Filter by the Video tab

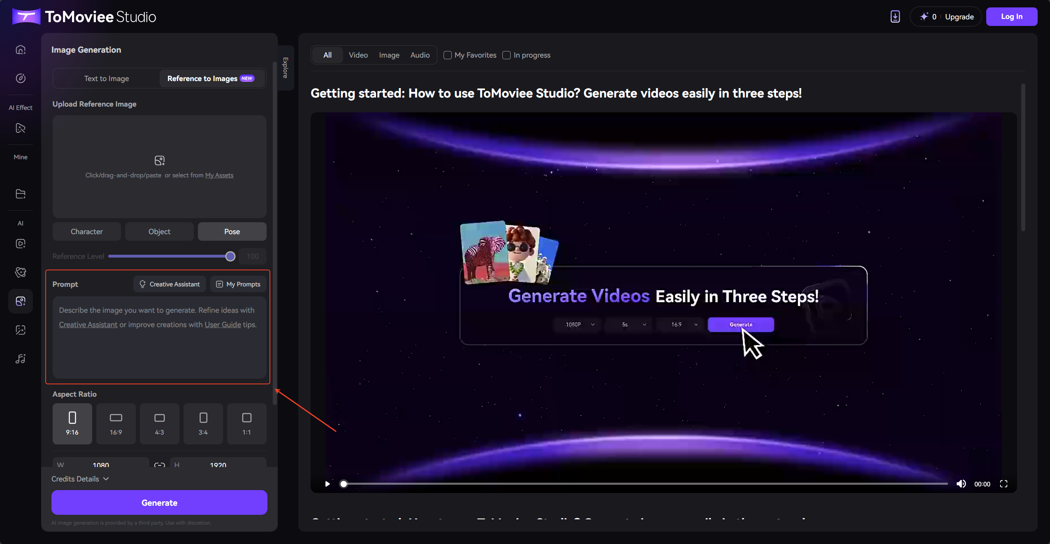point(358,55)
